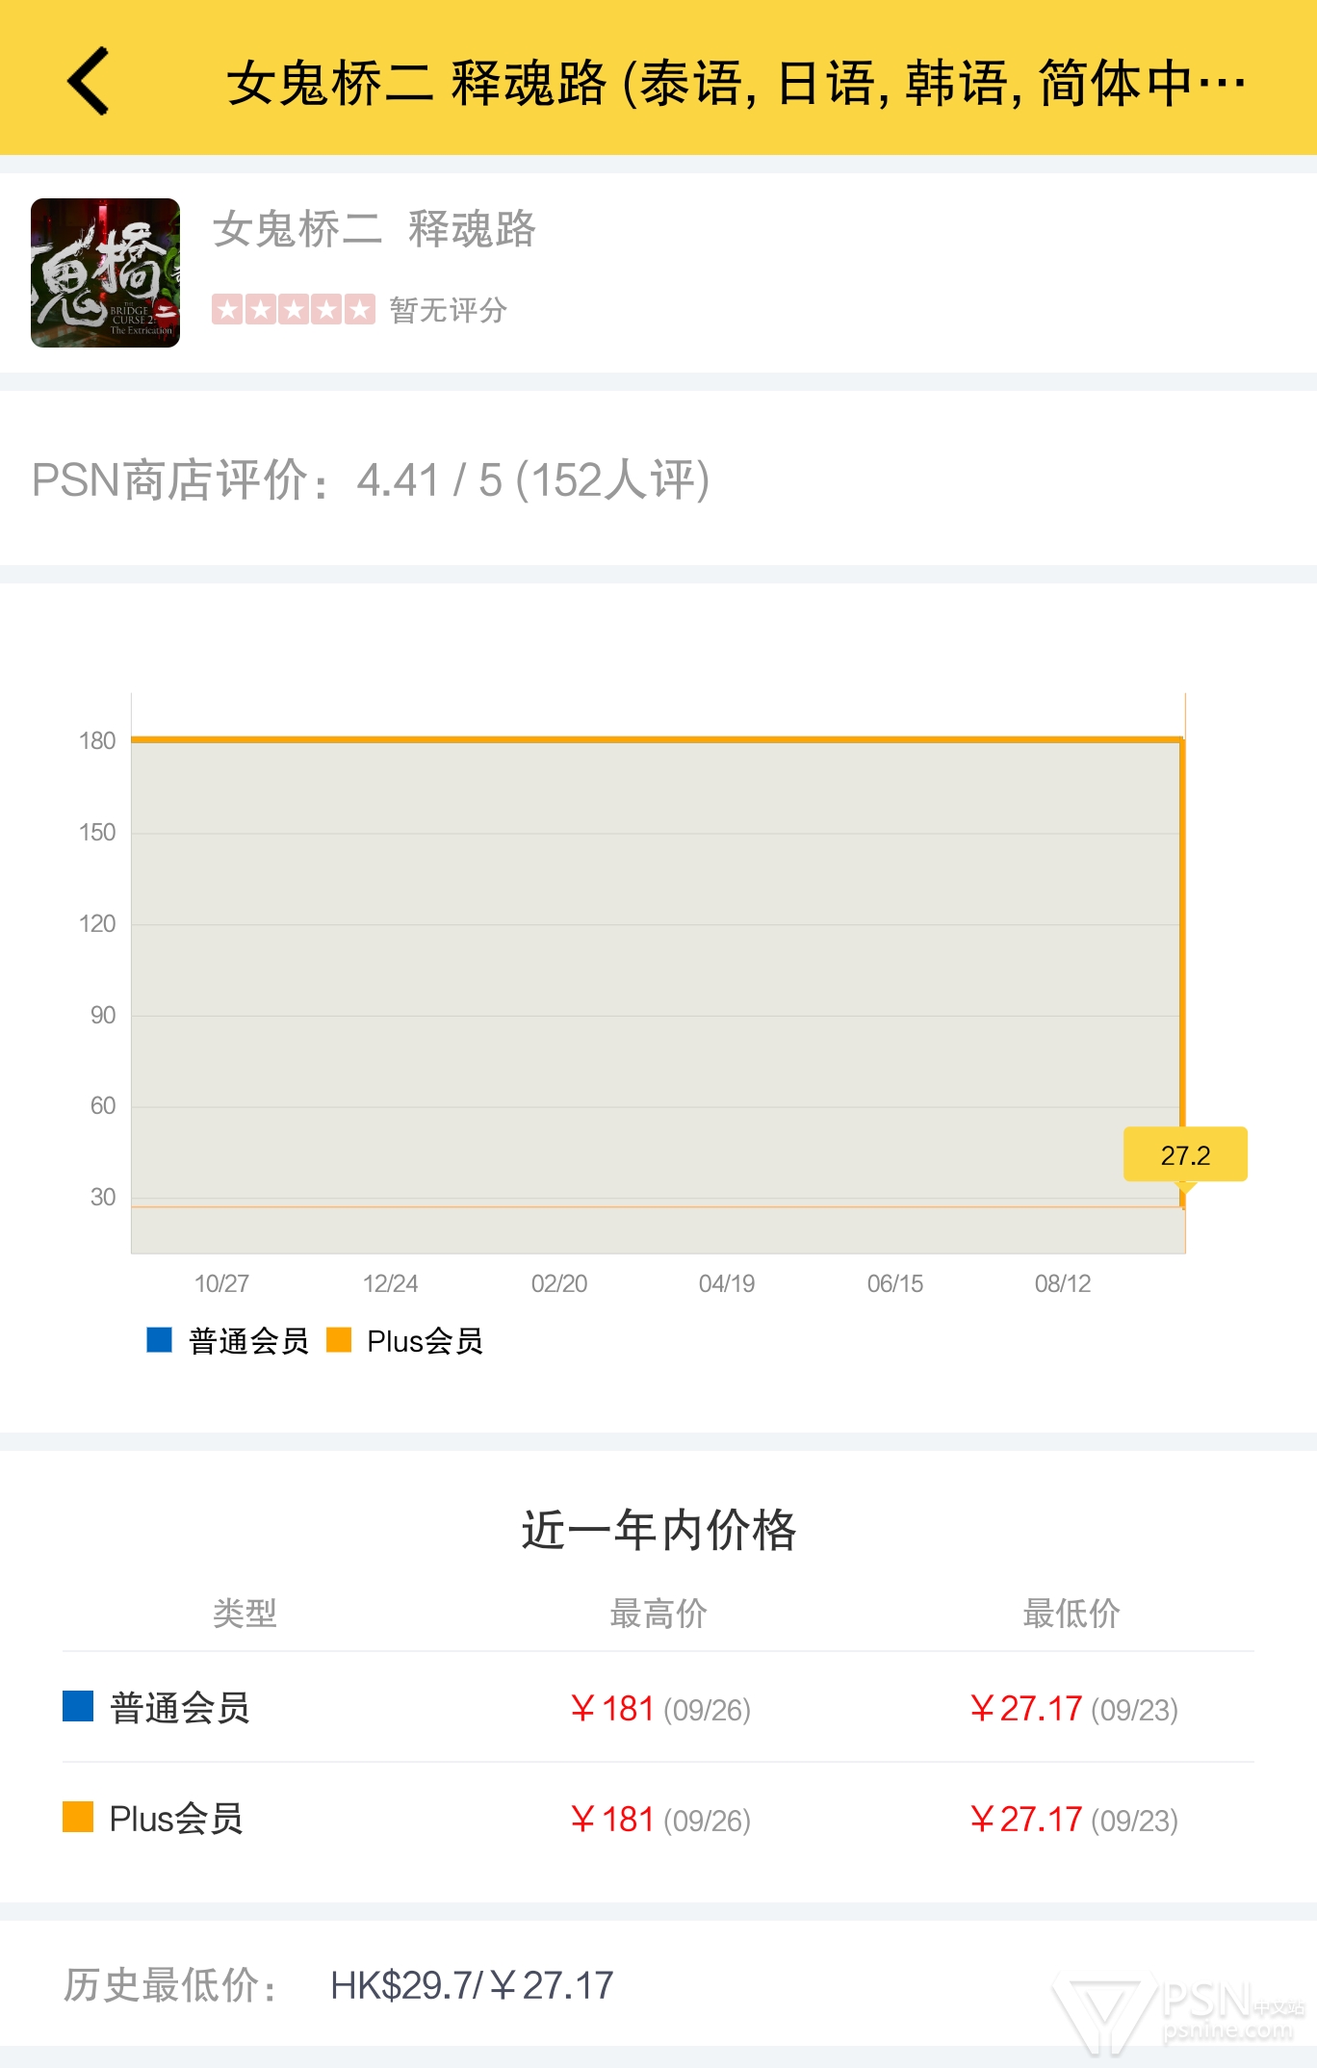Click the orange square beside Plus会员 table row
The image size is (1317, 2068).
[x=78, y=1817]
